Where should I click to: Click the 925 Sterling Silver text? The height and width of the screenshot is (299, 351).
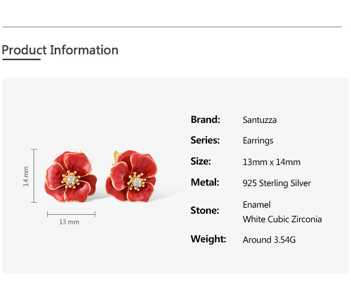click(276, 183)
